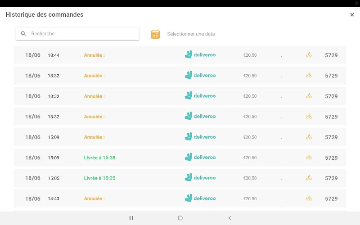Open the 'Livrée à 15:35' status text
Viewport: 360px width, 225px height.
pyautogui.click(x=99, y=178)
